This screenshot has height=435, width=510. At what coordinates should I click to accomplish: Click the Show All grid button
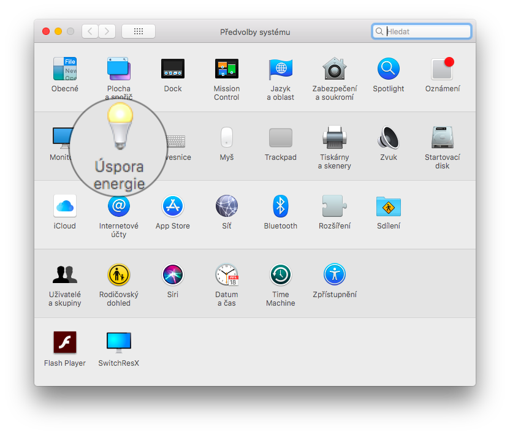139,31
